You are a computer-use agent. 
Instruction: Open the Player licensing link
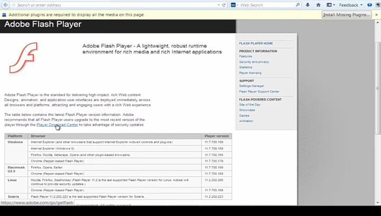click(x=250, y=73)
